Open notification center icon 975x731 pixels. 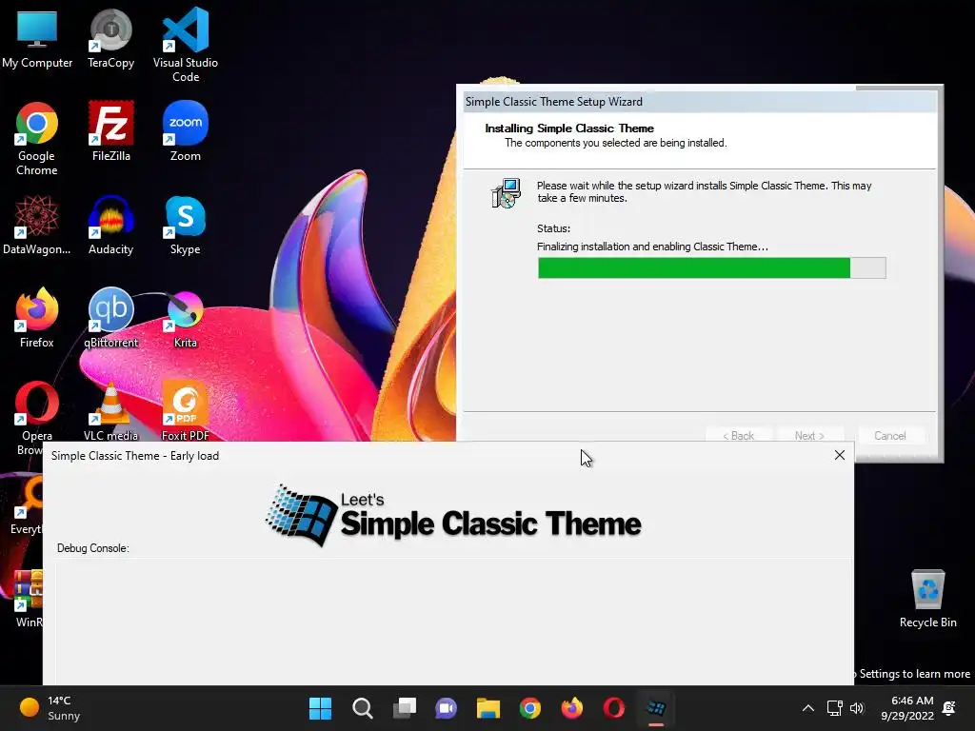click(x=949, y=708)
